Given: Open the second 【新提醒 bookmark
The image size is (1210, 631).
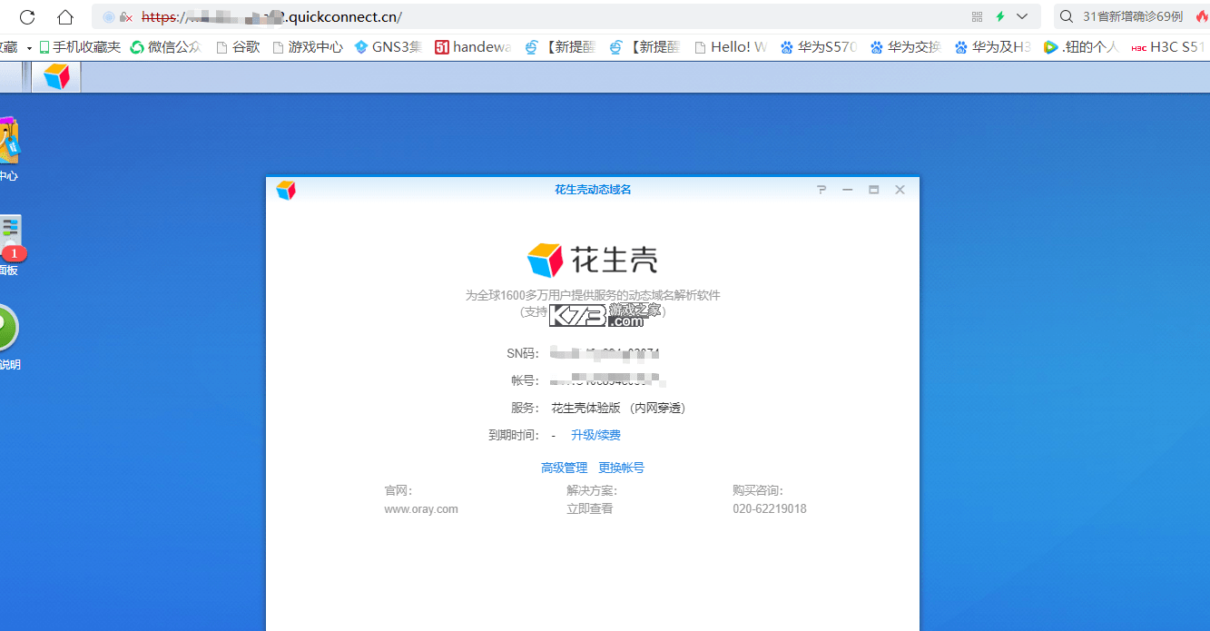Looking at the screenshot, I should pos(644,47).
